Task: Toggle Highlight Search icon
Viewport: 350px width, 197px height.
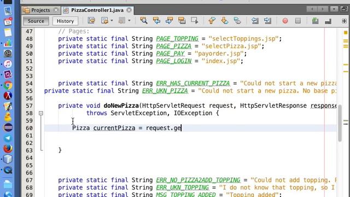Action: (x=182, y=21)
